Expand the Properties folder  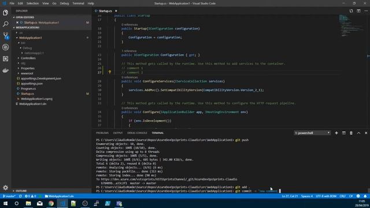tap(28, 68)
